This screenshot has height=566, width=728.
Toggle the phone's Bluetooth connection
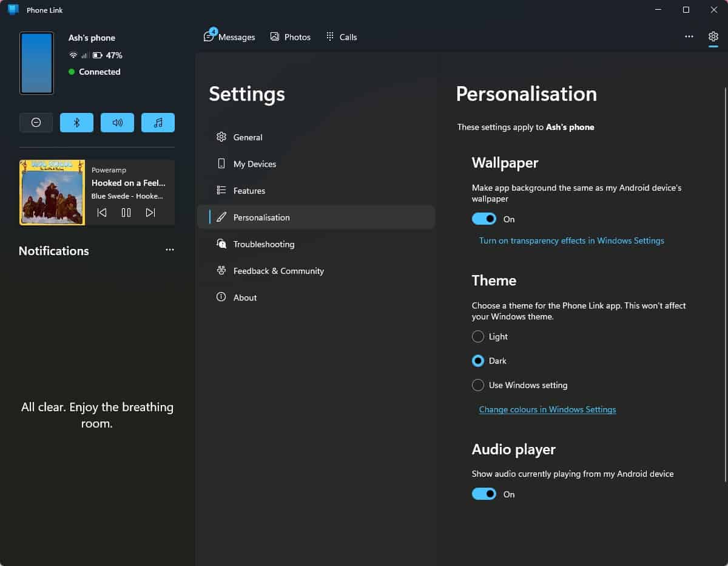click(x=76, y=122)
